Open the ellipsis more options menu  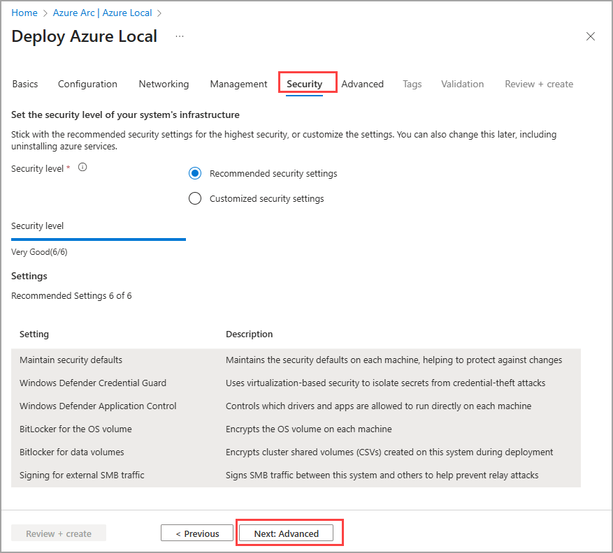click(x=180, y=36)
